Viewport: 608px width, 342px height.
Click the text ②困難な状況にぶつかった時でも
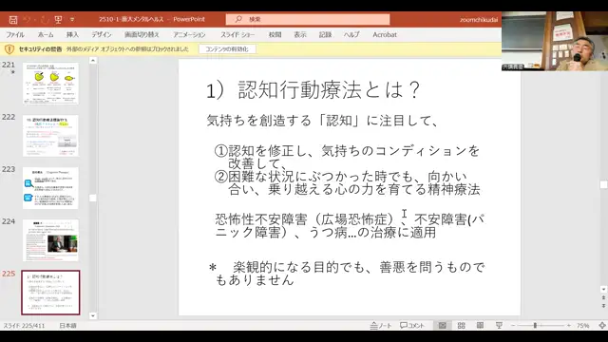313,177
